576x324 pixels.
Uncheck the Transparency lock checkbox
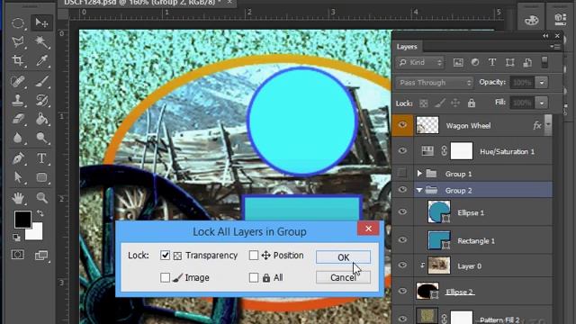pyautogui.click(x=165, y=256)
